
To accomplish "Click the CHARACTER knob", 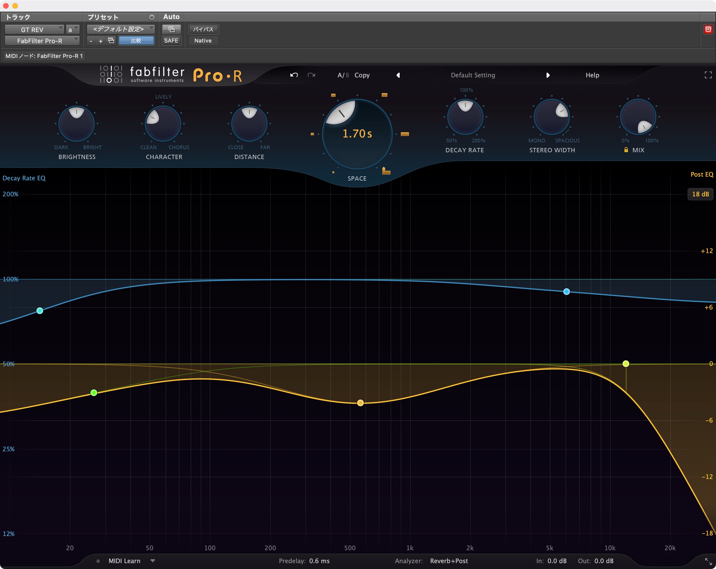I will pyautogui.click(x=163, y=124).
